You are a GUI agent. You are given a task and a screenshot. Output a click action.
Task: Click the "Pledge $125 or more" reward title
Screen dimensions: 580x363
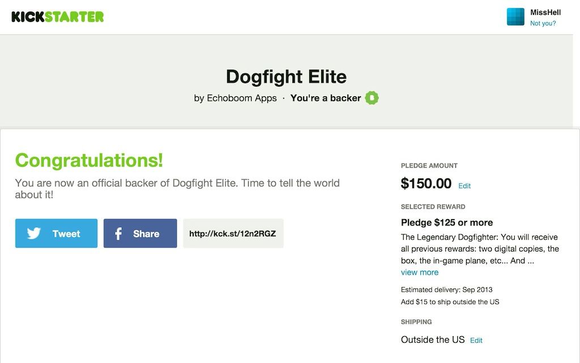point(447,223)
